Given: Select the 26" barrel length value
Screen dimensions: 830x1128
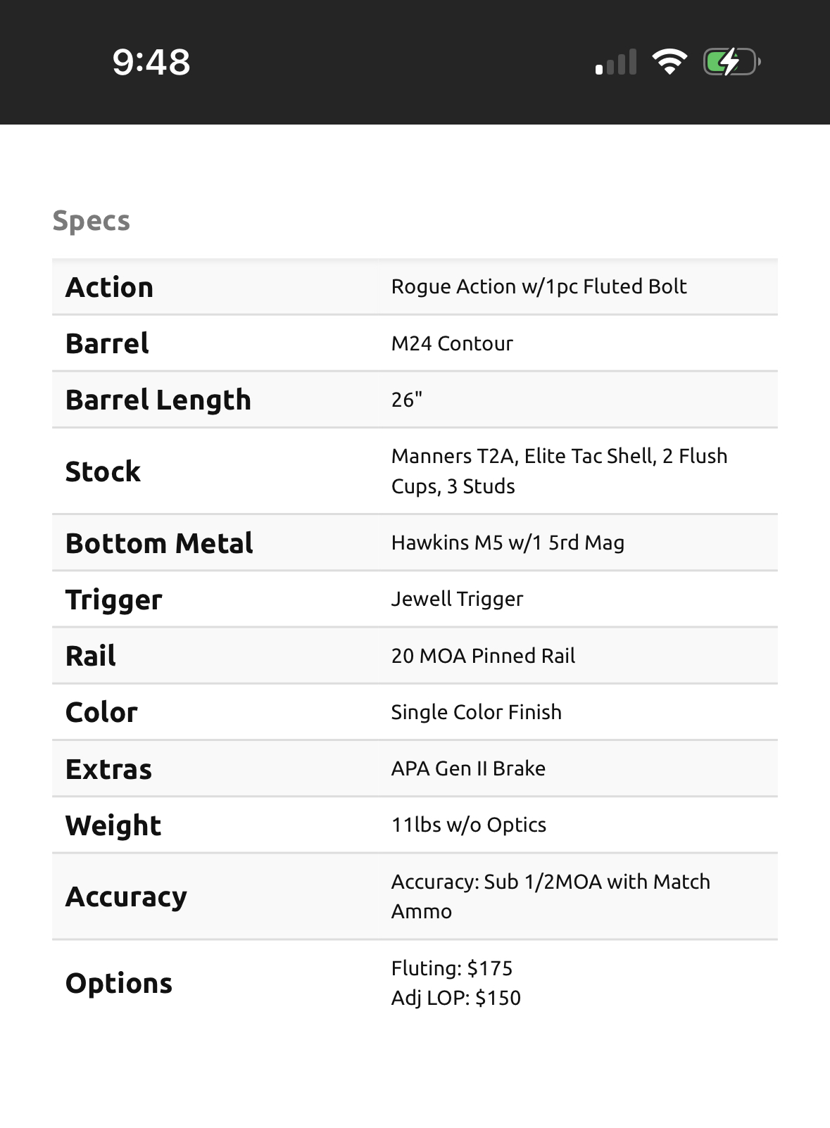Looking at the screenshot, I should [407, 400].
